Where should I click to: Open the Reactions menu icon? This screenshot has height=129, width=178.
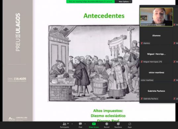[x=118, y=124]
